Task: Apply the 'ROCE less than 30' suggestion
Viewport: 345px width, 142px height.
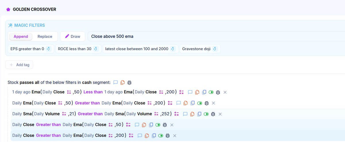Action: (x=78, y=49)
